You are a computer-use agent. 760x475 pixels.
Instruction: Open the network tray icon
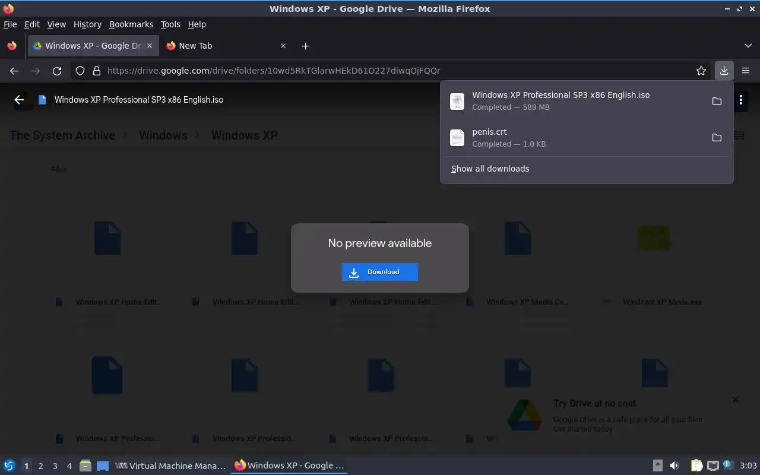712,465
